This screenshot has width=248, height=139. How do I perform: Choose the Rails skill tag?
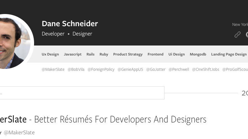click(x=90, y=54)
